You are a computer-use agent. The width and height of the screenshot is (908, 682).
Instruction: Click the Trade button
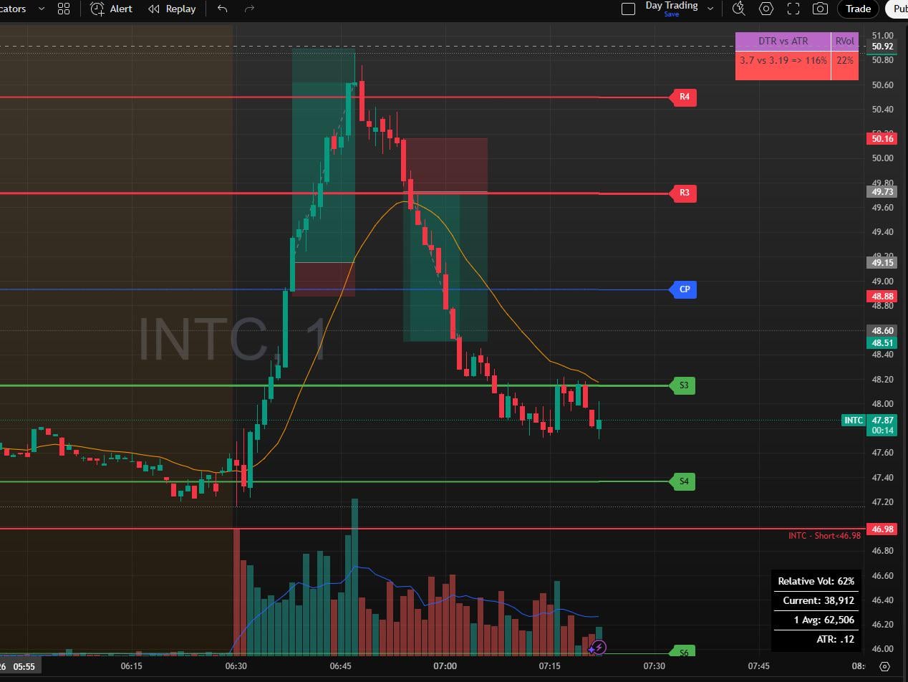[x=858, y=9]
